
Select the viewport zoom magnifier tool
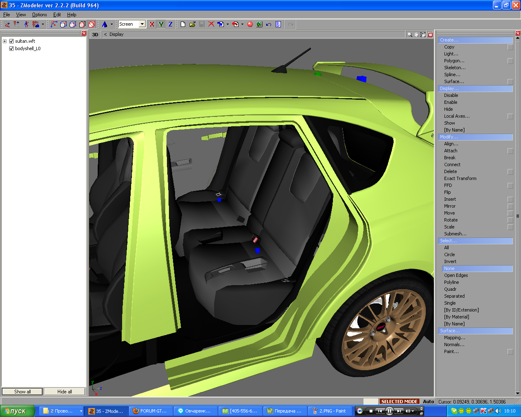click(x=409, y=35)
